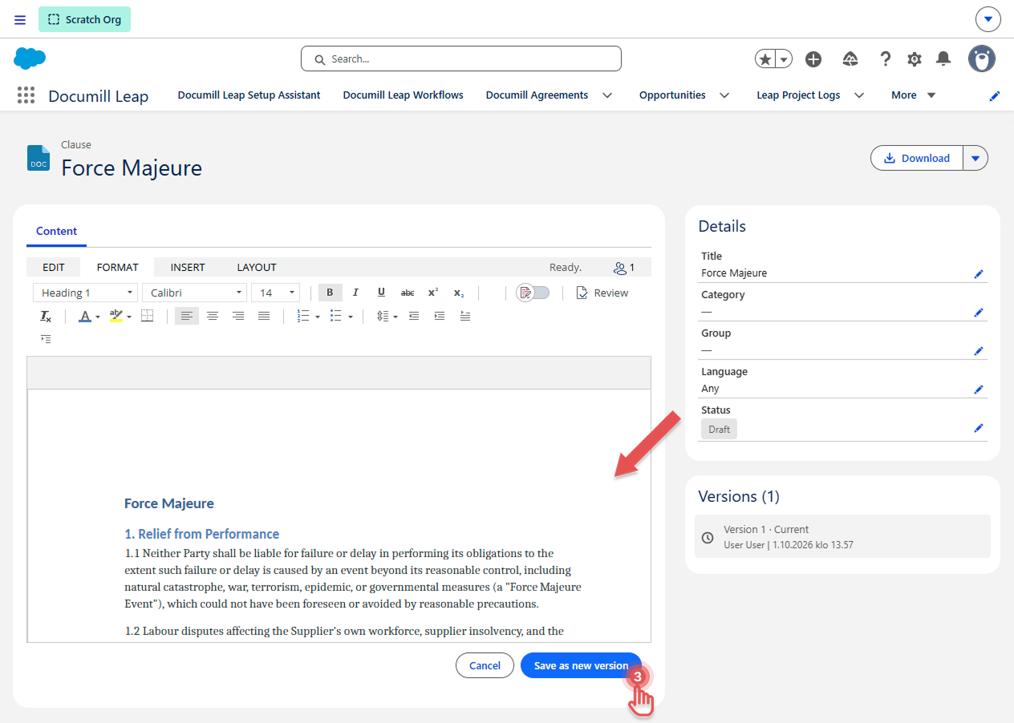Switch on the track changes toggle

pos(533,293)
